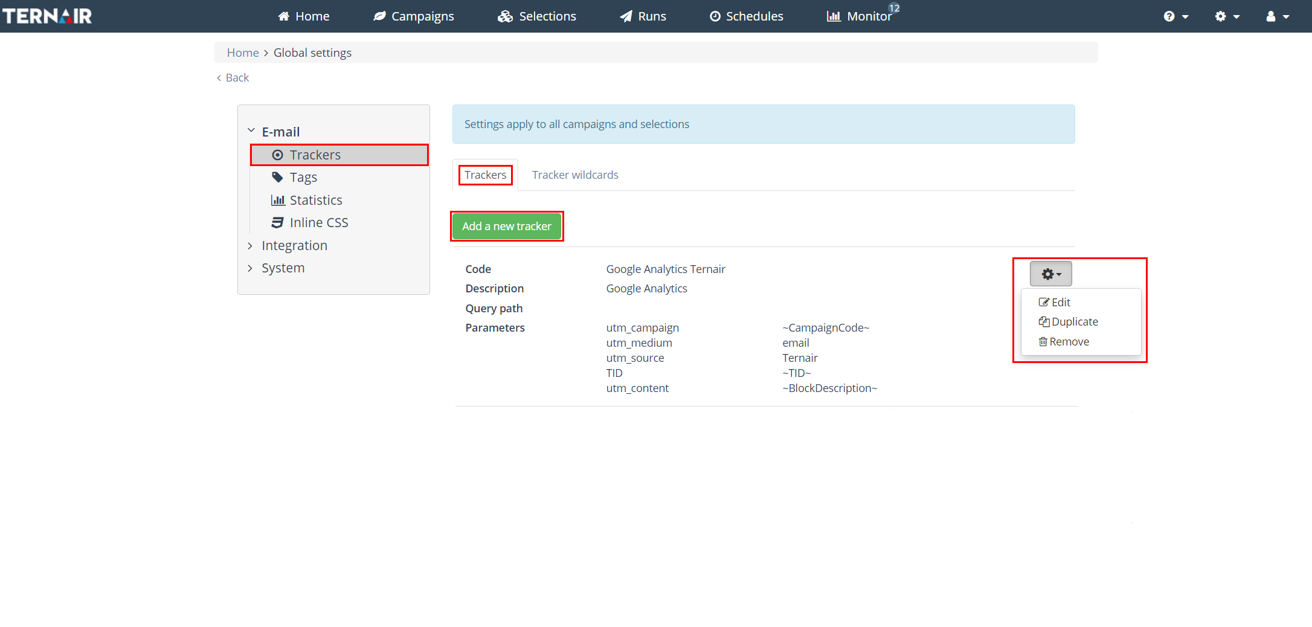Screen dimensions: 1312x627
Task: Collapse the E-mail section chevron
Action: click(x=251, y=130)
